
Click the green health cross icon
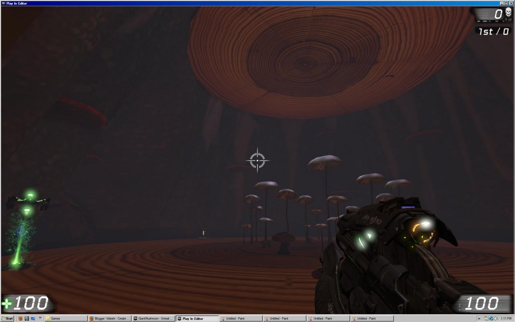[x=6, y=304]
